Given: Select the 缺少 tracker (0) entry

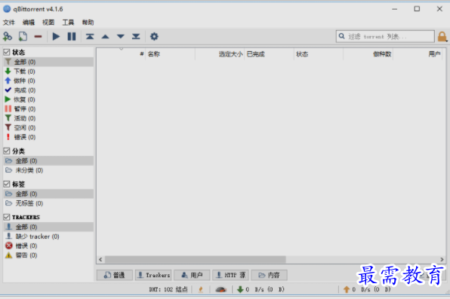Looking at the screenshot, I should pos(48,236).
